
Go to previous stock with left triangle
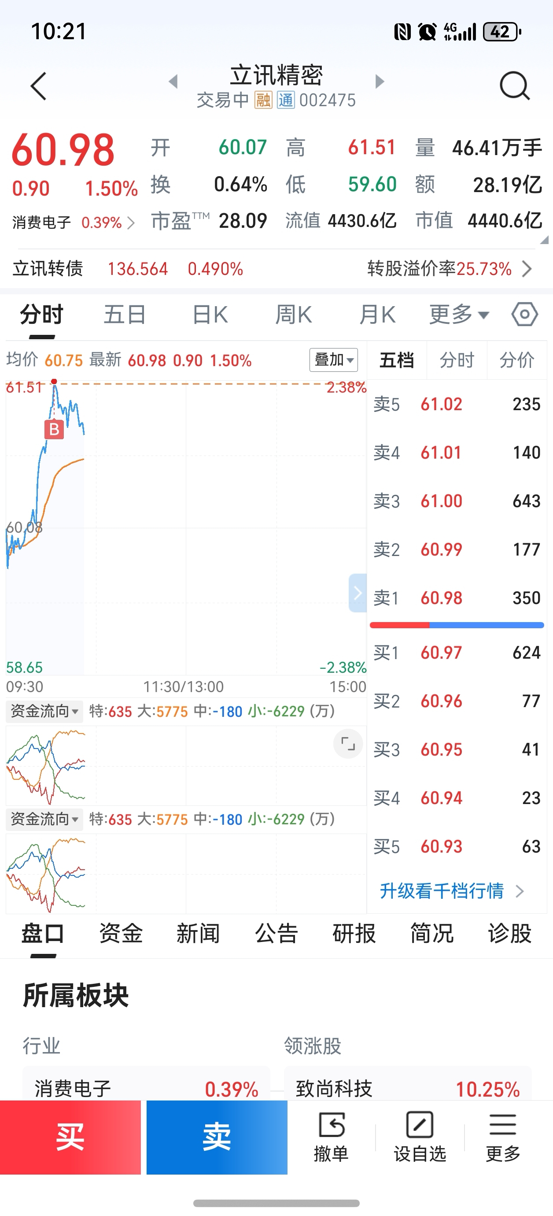tap(173, 82)
